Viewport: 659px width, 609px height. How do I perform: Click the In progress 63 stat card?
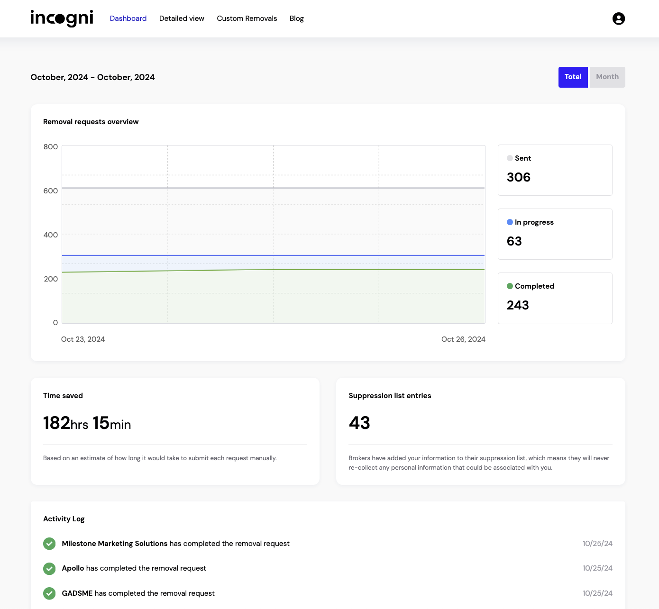(x=555, y=234)
